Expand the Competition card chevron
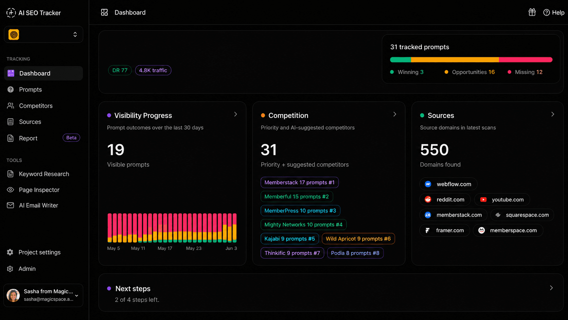The image size is (568, 320). click(x=394, y=114)
